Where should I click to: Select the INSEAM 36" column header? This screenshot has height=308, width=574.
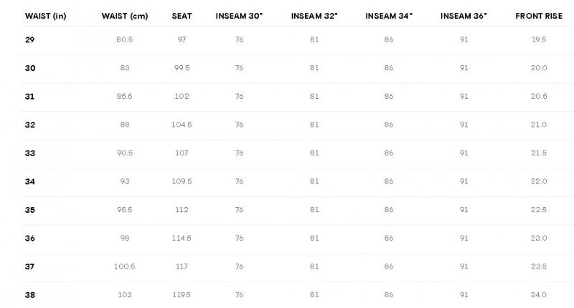(464, 16)
